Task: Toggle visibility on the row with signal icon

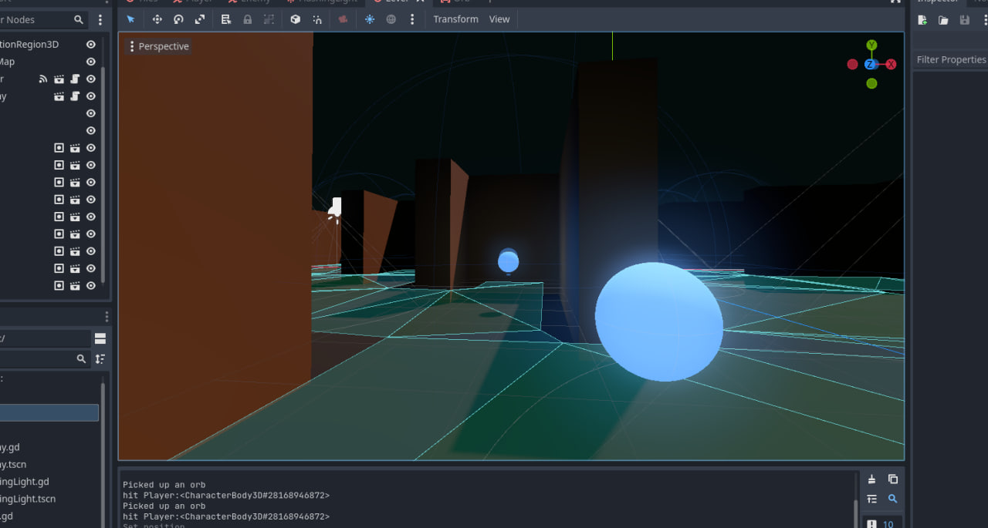Action: (x=91, y=79)
